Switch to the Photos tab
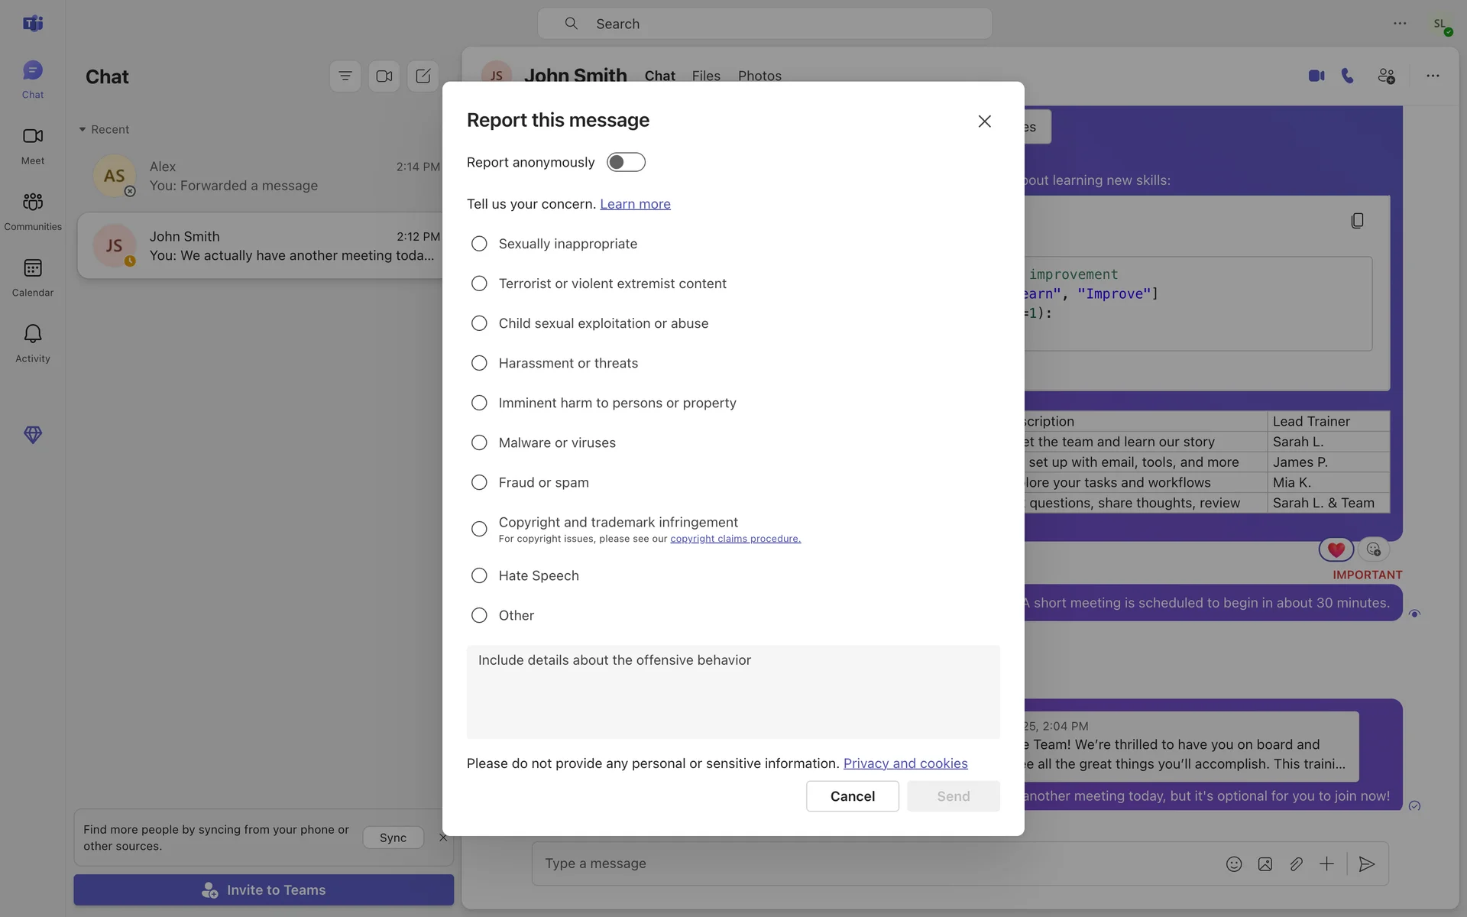The width and height of the screenshot is (1467, 917). [759, 76]
